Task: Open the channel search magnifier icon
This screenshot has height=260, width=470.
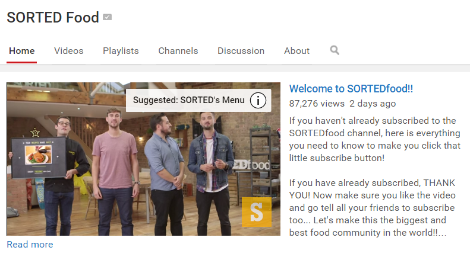Action: coord(335,50)
